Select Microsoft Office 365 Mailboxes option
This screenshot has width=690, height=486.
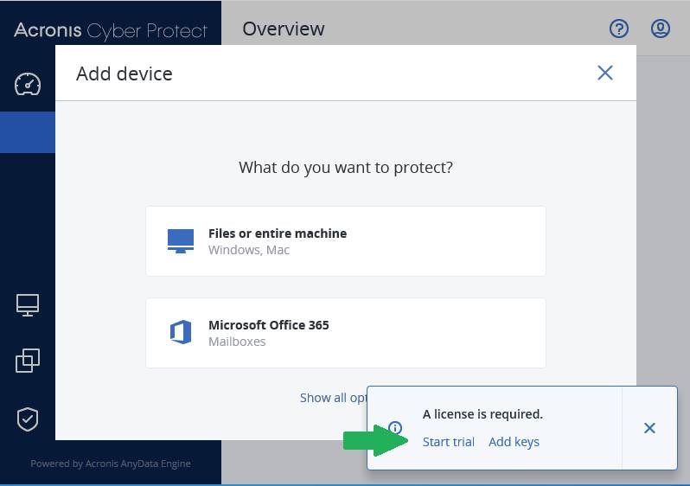coord(346,333)
